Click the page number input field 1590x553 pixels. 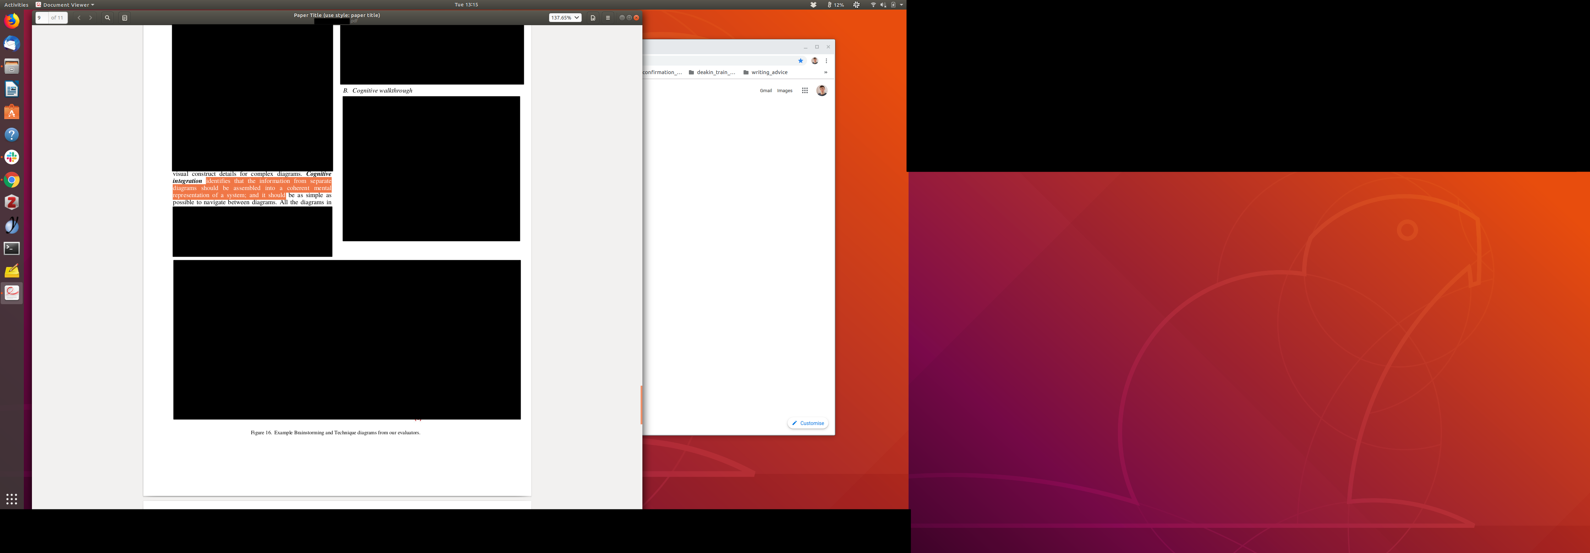coord(42,18)
